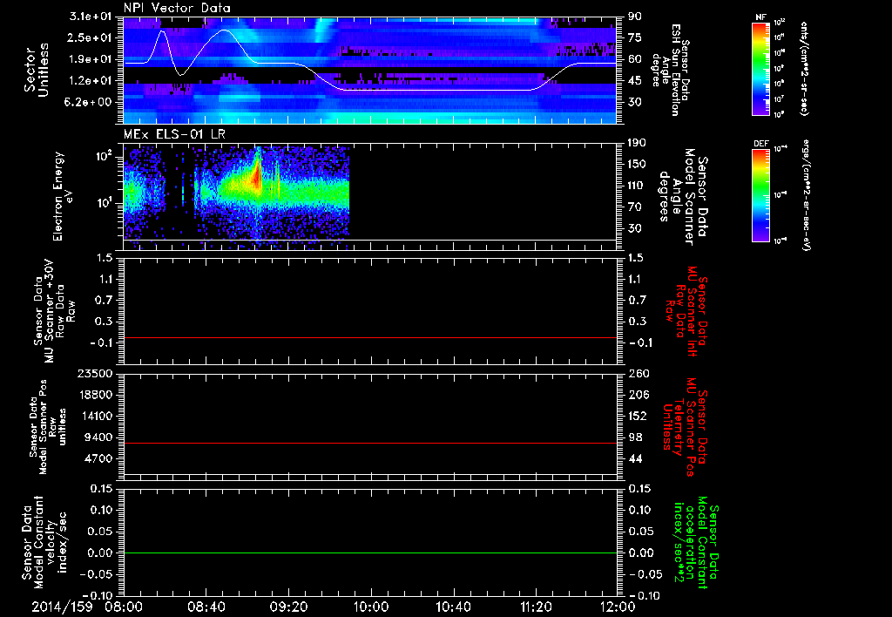892x617 pixels.
Task: Click the red line in MU Scanner +30V panel
Action: pyautogui.click(x=370, y=338)
